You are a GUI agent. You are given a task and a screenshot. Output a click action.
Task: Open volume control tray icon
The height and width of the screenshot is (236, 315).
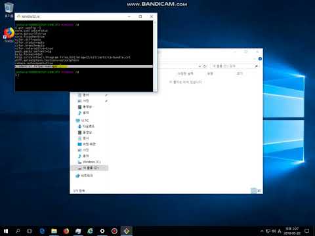[x=274, y=231]
